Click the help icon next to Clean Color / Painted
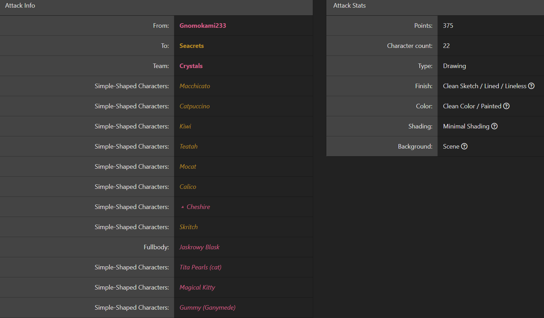This screenshot has height=318, width=544. 506,106
